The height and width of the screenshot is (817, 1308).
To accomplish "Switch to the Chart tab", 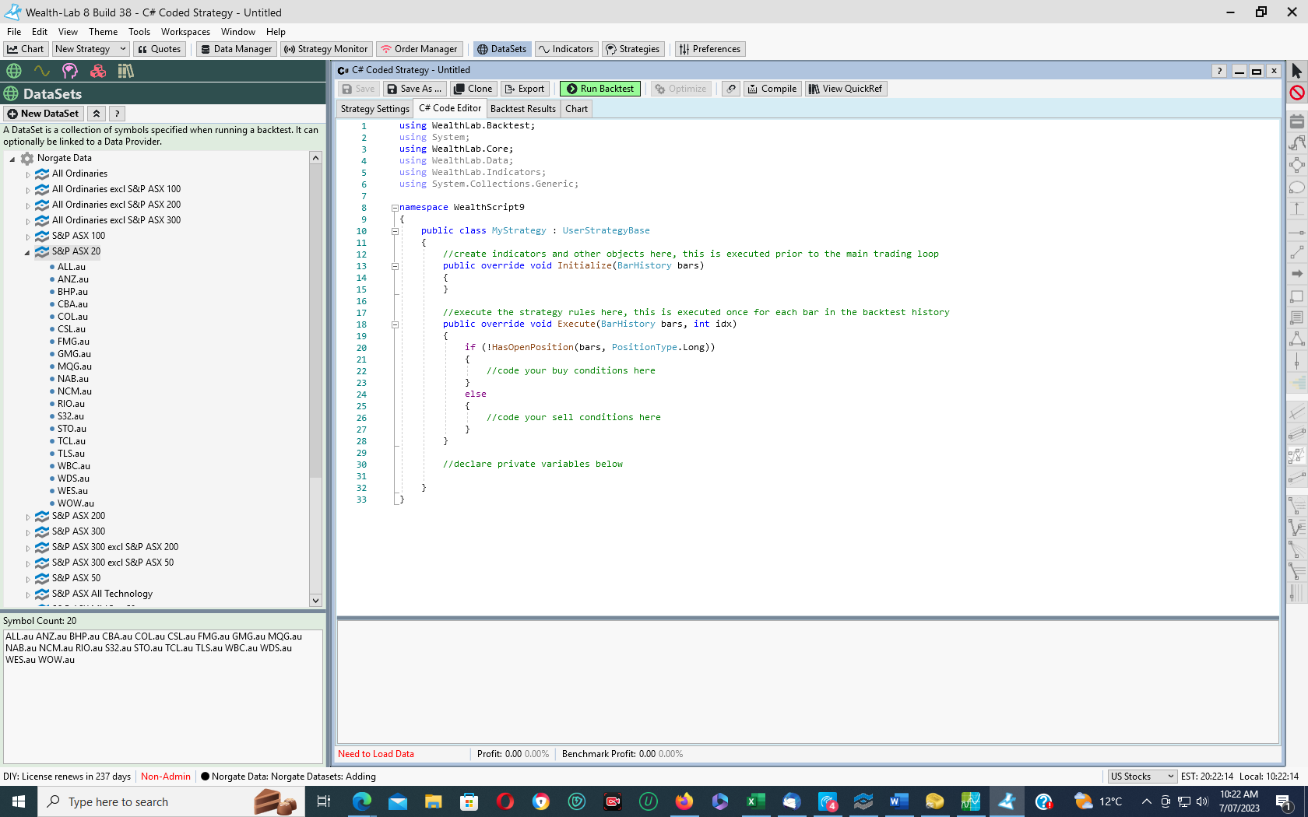I will pos(576,109).
